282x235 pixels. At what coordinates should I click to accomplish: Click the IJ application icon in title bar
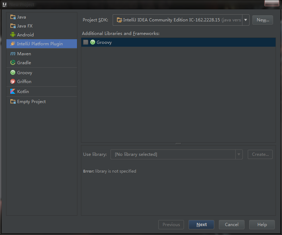[x=5, y=4]
